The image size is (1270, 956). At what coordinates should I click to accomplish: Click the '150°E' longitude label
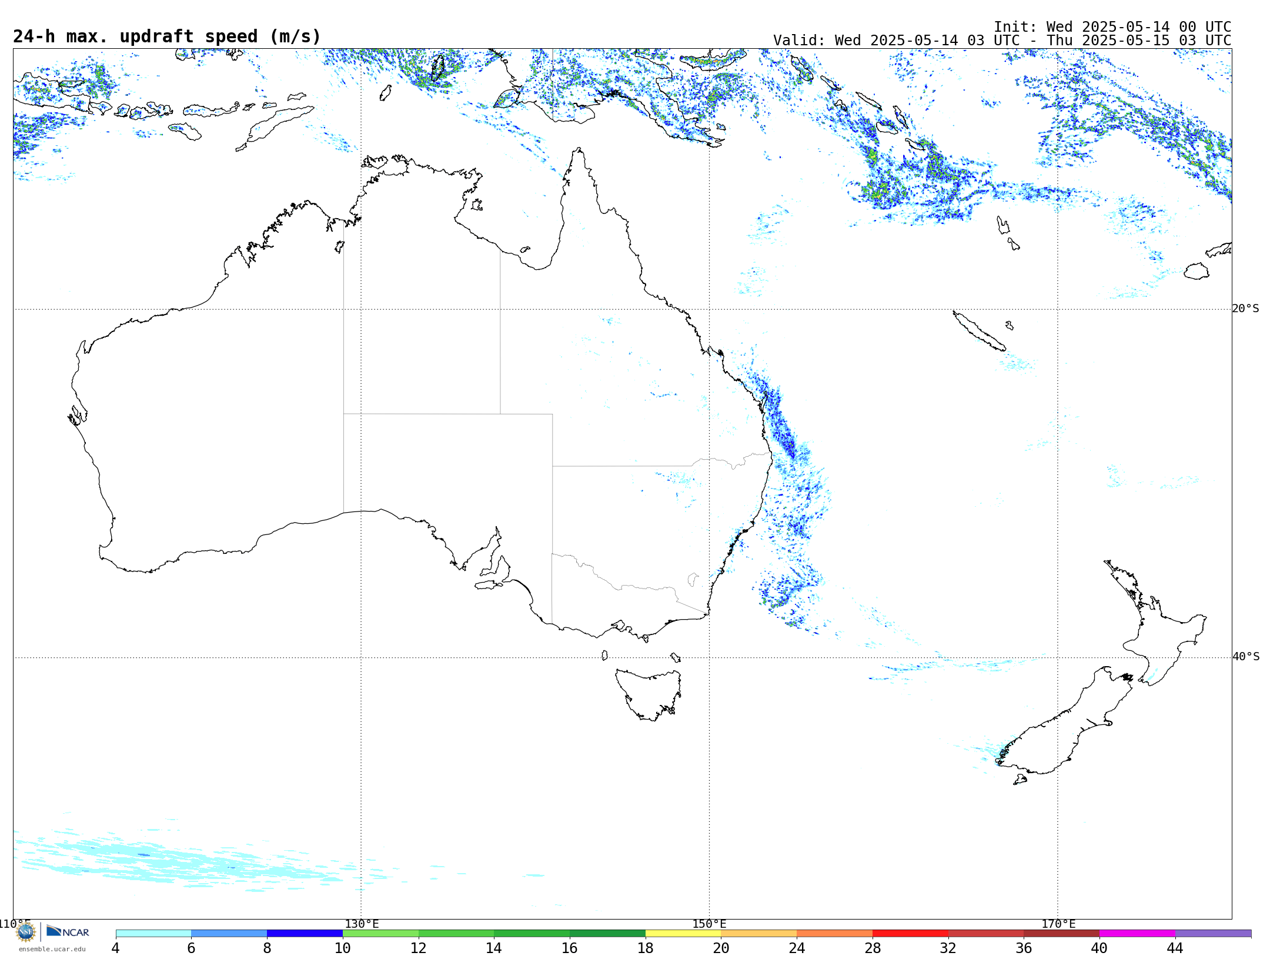[x=709, y=924]
